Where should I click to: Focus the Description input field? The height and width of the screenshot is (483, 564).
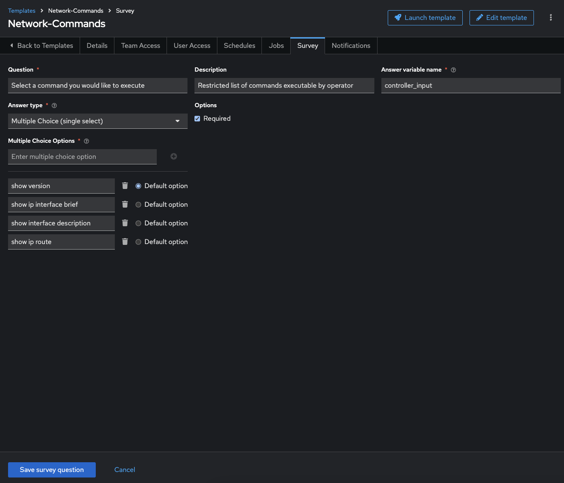(x=284, y=86)
